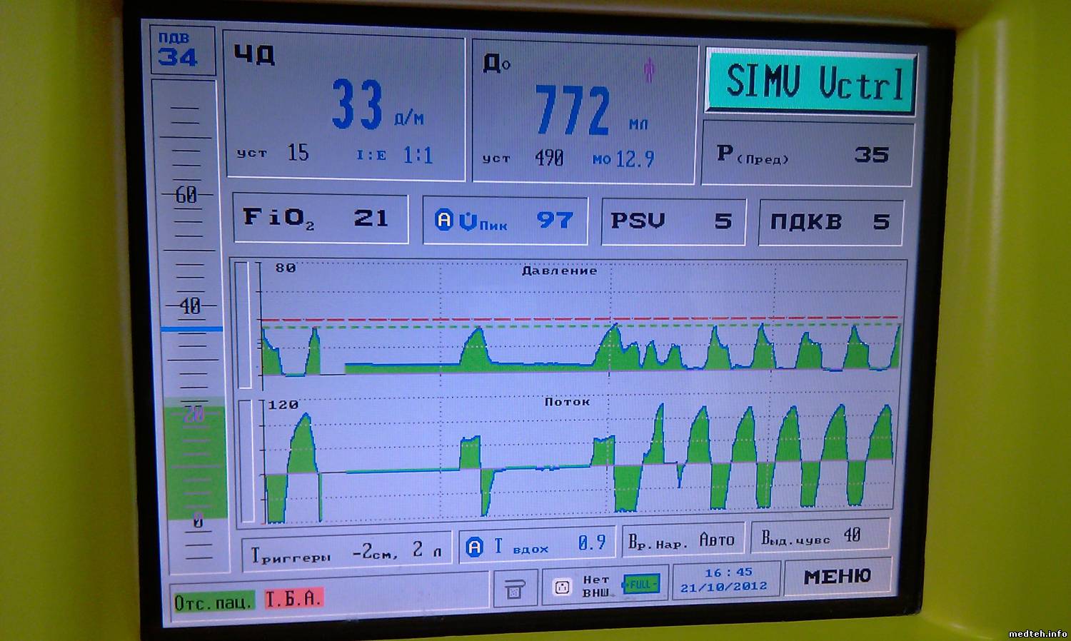Tap the red Т.Б.А. alarm message
This screenshot has width=1071, height=641.
click(293, 599)
